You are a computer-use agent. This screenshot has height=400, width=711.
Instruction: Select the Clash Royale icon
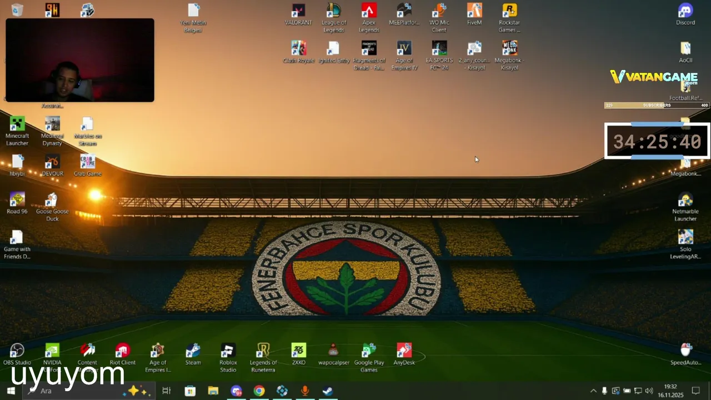tap(299, 52)
